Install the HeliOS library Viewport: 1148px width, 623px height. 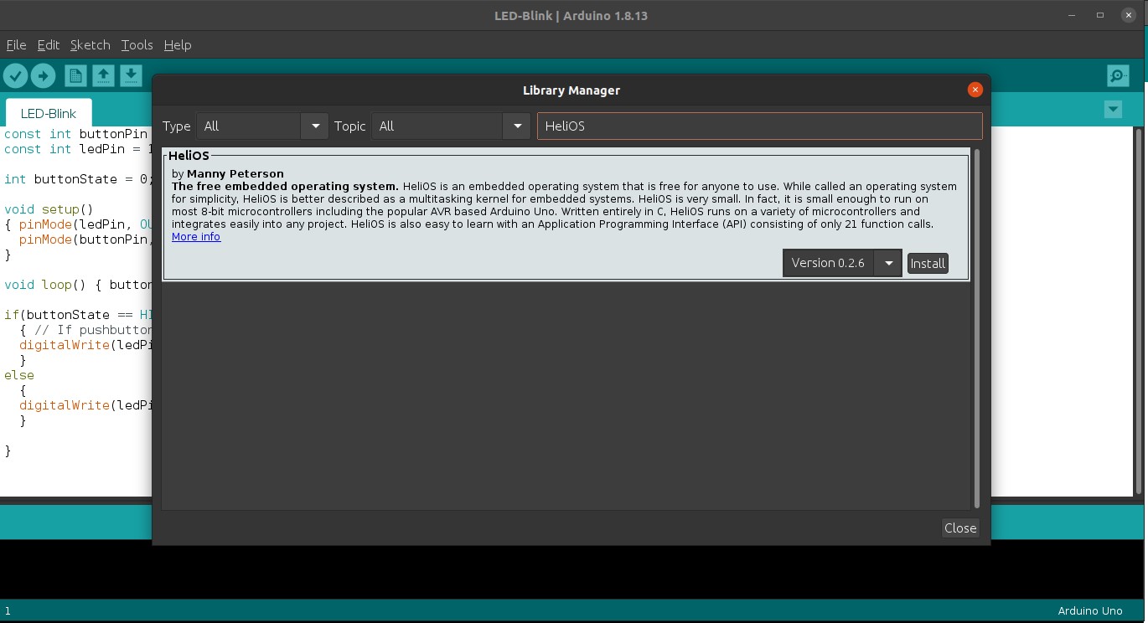coord(928,263)
